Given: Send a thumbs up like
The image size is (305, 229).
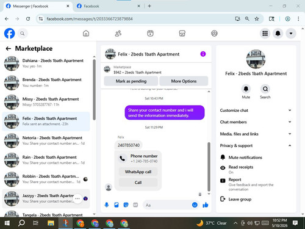Looking at the screenshot, I should tap(206, 205).
